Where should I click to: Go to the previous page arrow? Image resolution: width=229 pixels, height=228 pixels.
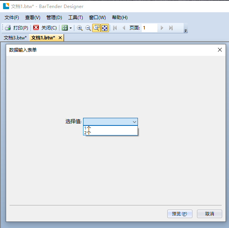point(123,28)
